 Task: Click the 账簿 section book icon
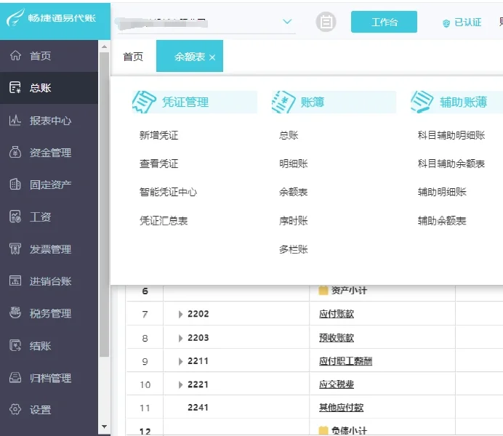click(x=283, y=102)
